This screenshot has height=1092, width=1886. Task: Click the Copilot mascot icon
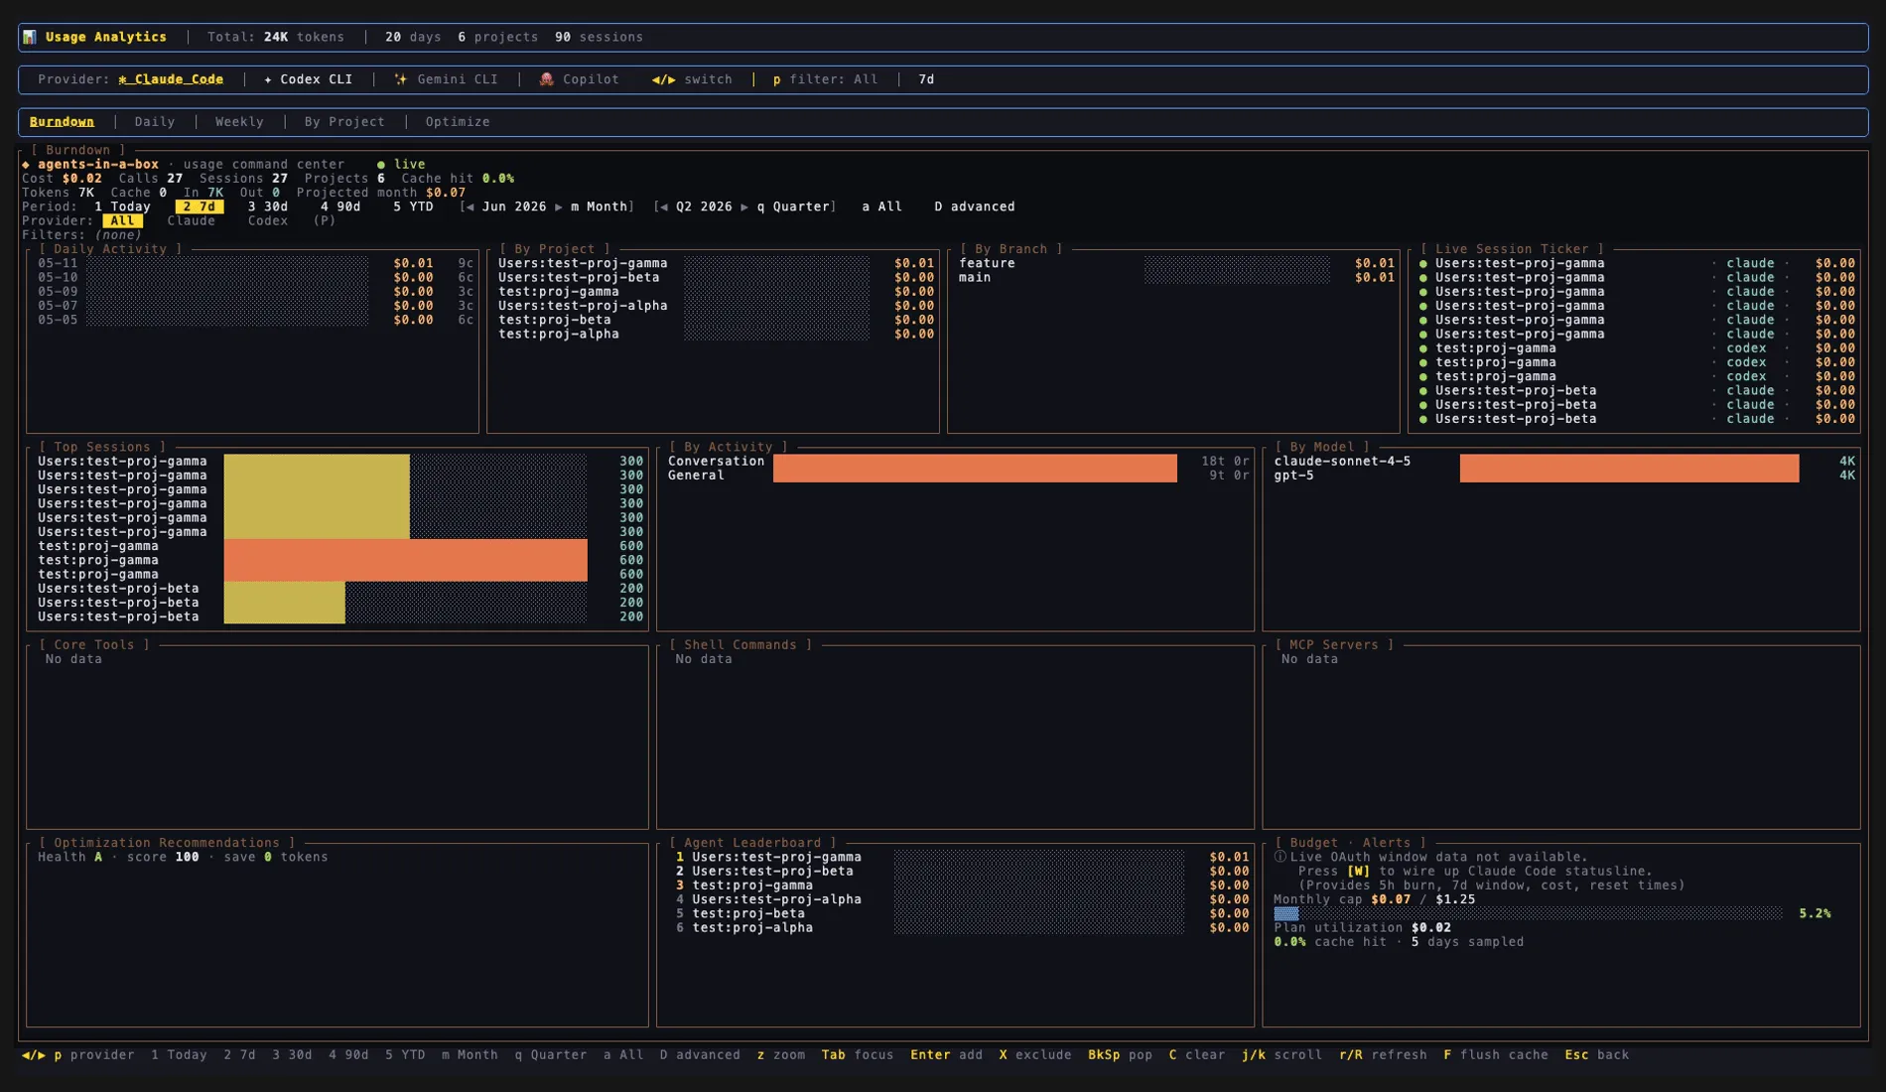546,79
